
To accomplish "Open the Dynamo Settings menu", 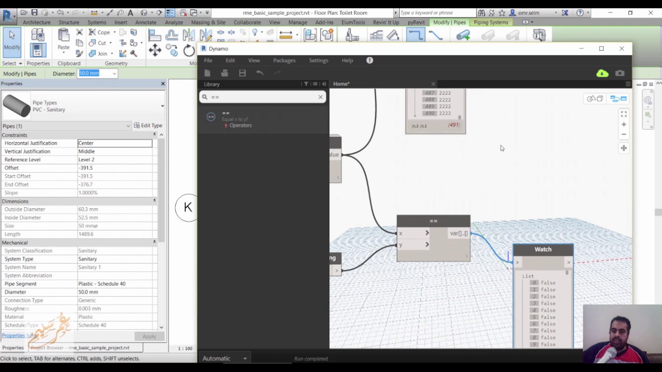I will (x=319, y=60).
